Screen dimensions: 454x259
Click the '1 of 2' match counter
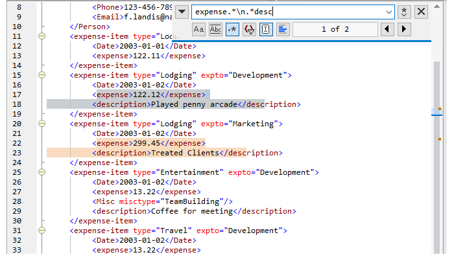[335, 29]
